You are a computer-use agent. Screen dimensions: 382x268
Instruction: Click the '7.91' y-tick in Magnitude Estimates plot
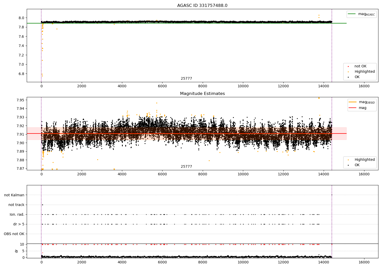click(x=20, y=135)
